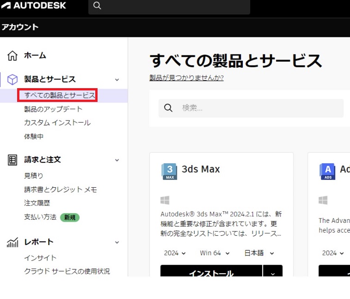Click the Windows logo on 3ds Max card
Image resolution: width=350 pixels, height=299 pixels.
[165, 200]
